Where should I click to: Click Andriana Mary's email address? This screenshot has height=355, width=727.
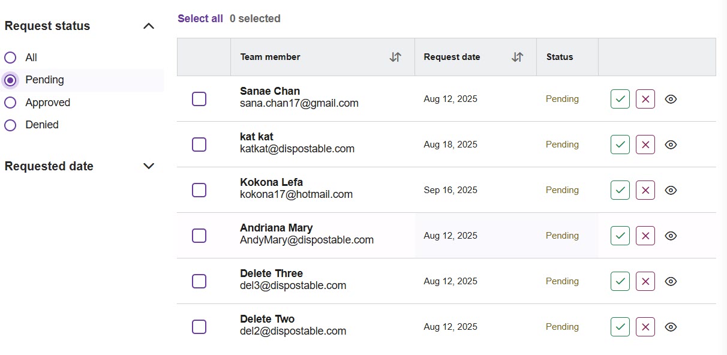click(x=307, y=240)
